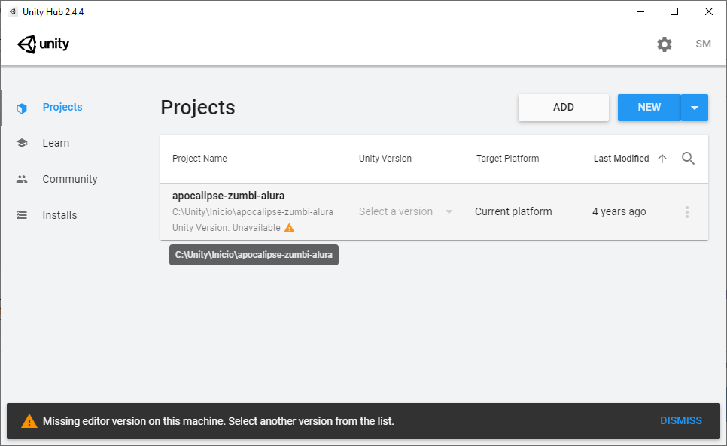Click the Installs list icon
727x446 pixels.
tap(22, 215)
